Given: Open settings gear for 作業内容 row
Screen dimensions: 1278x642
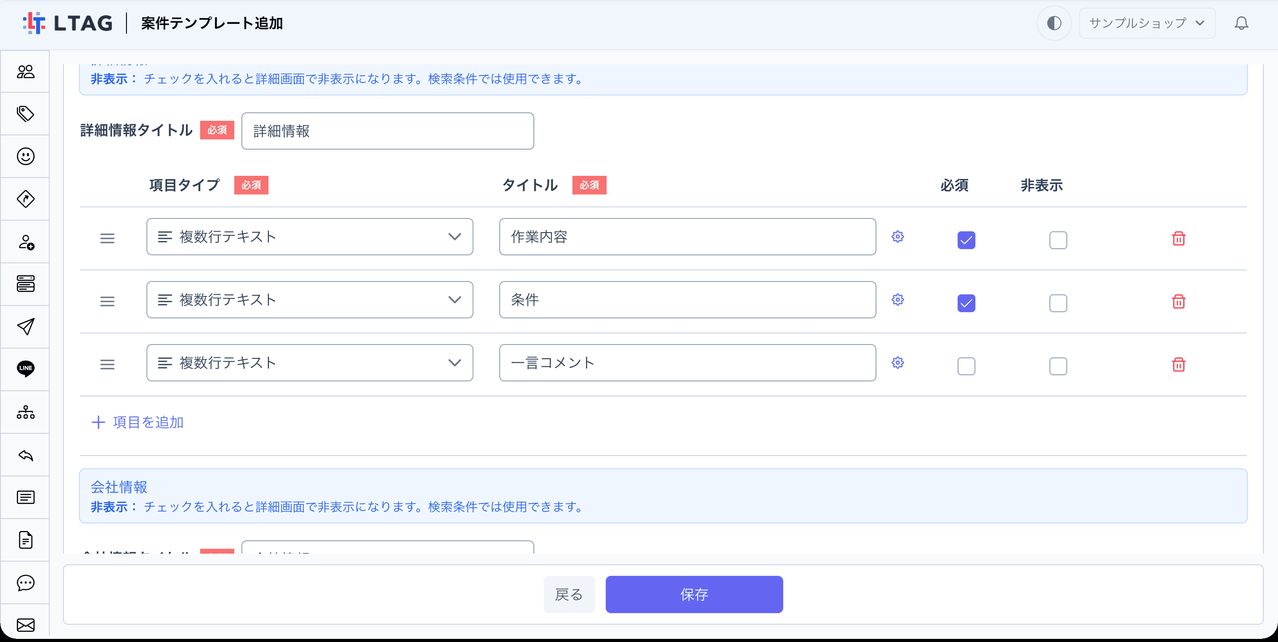Looking at the screenshot, I should coord(897,237).
